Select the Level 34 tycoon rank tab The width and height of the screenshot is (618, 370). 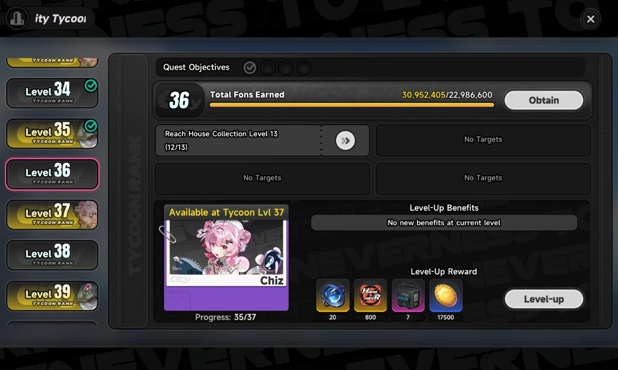[x=52, y=93]
